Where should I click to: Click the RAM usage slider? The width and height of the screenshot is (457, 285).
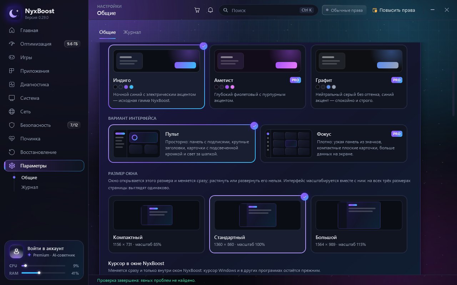(x=43, y=273)
